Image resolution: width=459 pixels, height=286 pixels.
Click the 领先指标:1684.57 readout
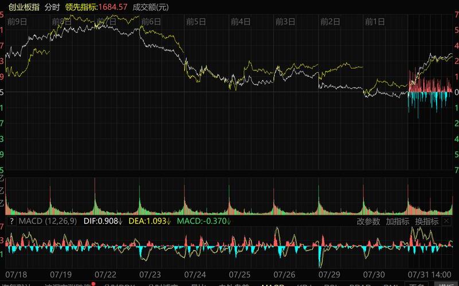pos(96,7)
